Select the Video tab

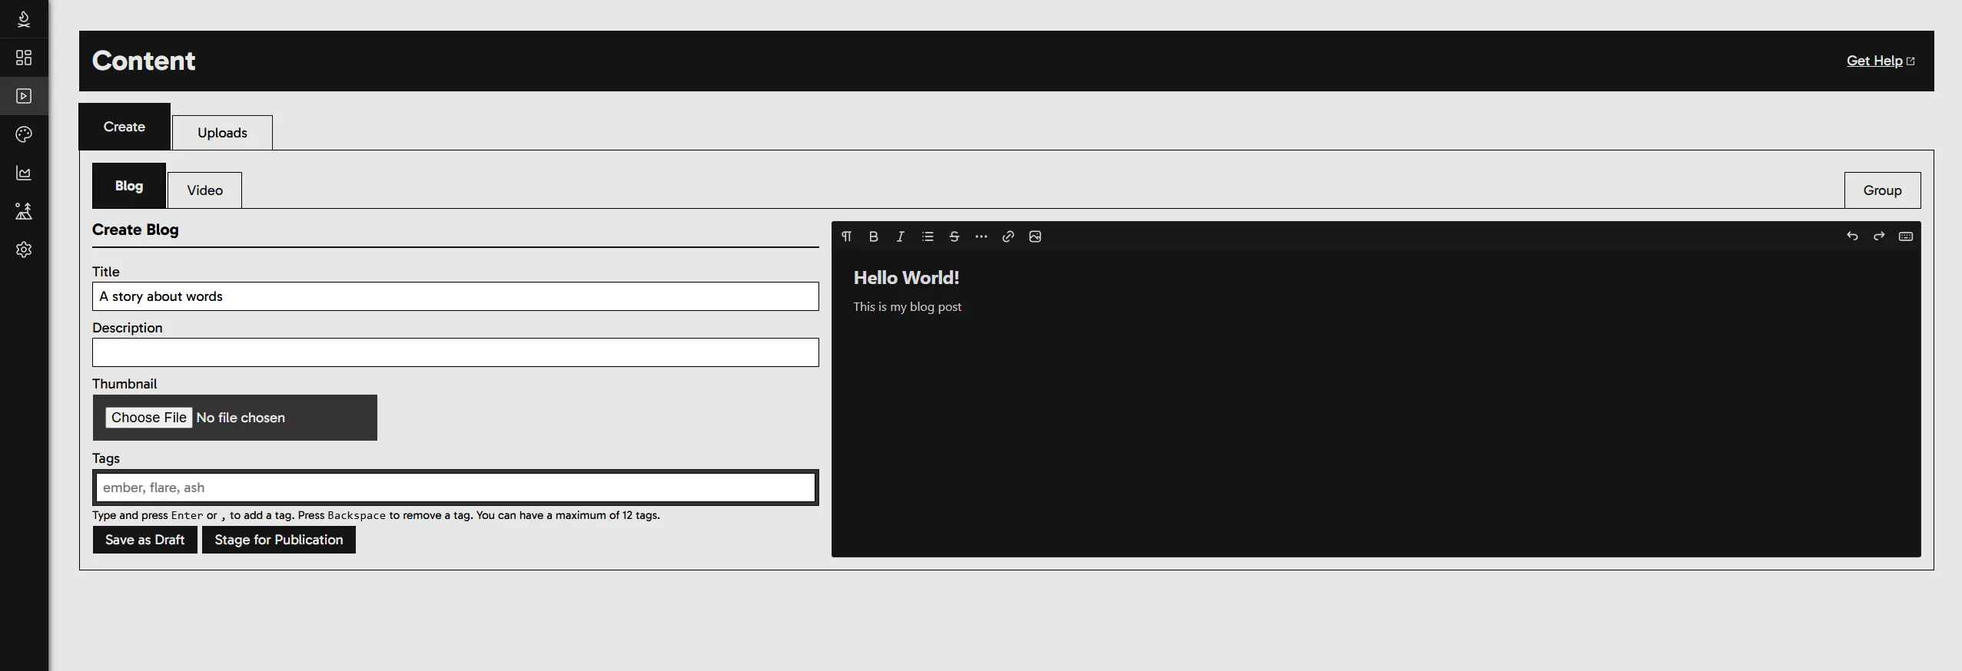[x=204, y=190]
